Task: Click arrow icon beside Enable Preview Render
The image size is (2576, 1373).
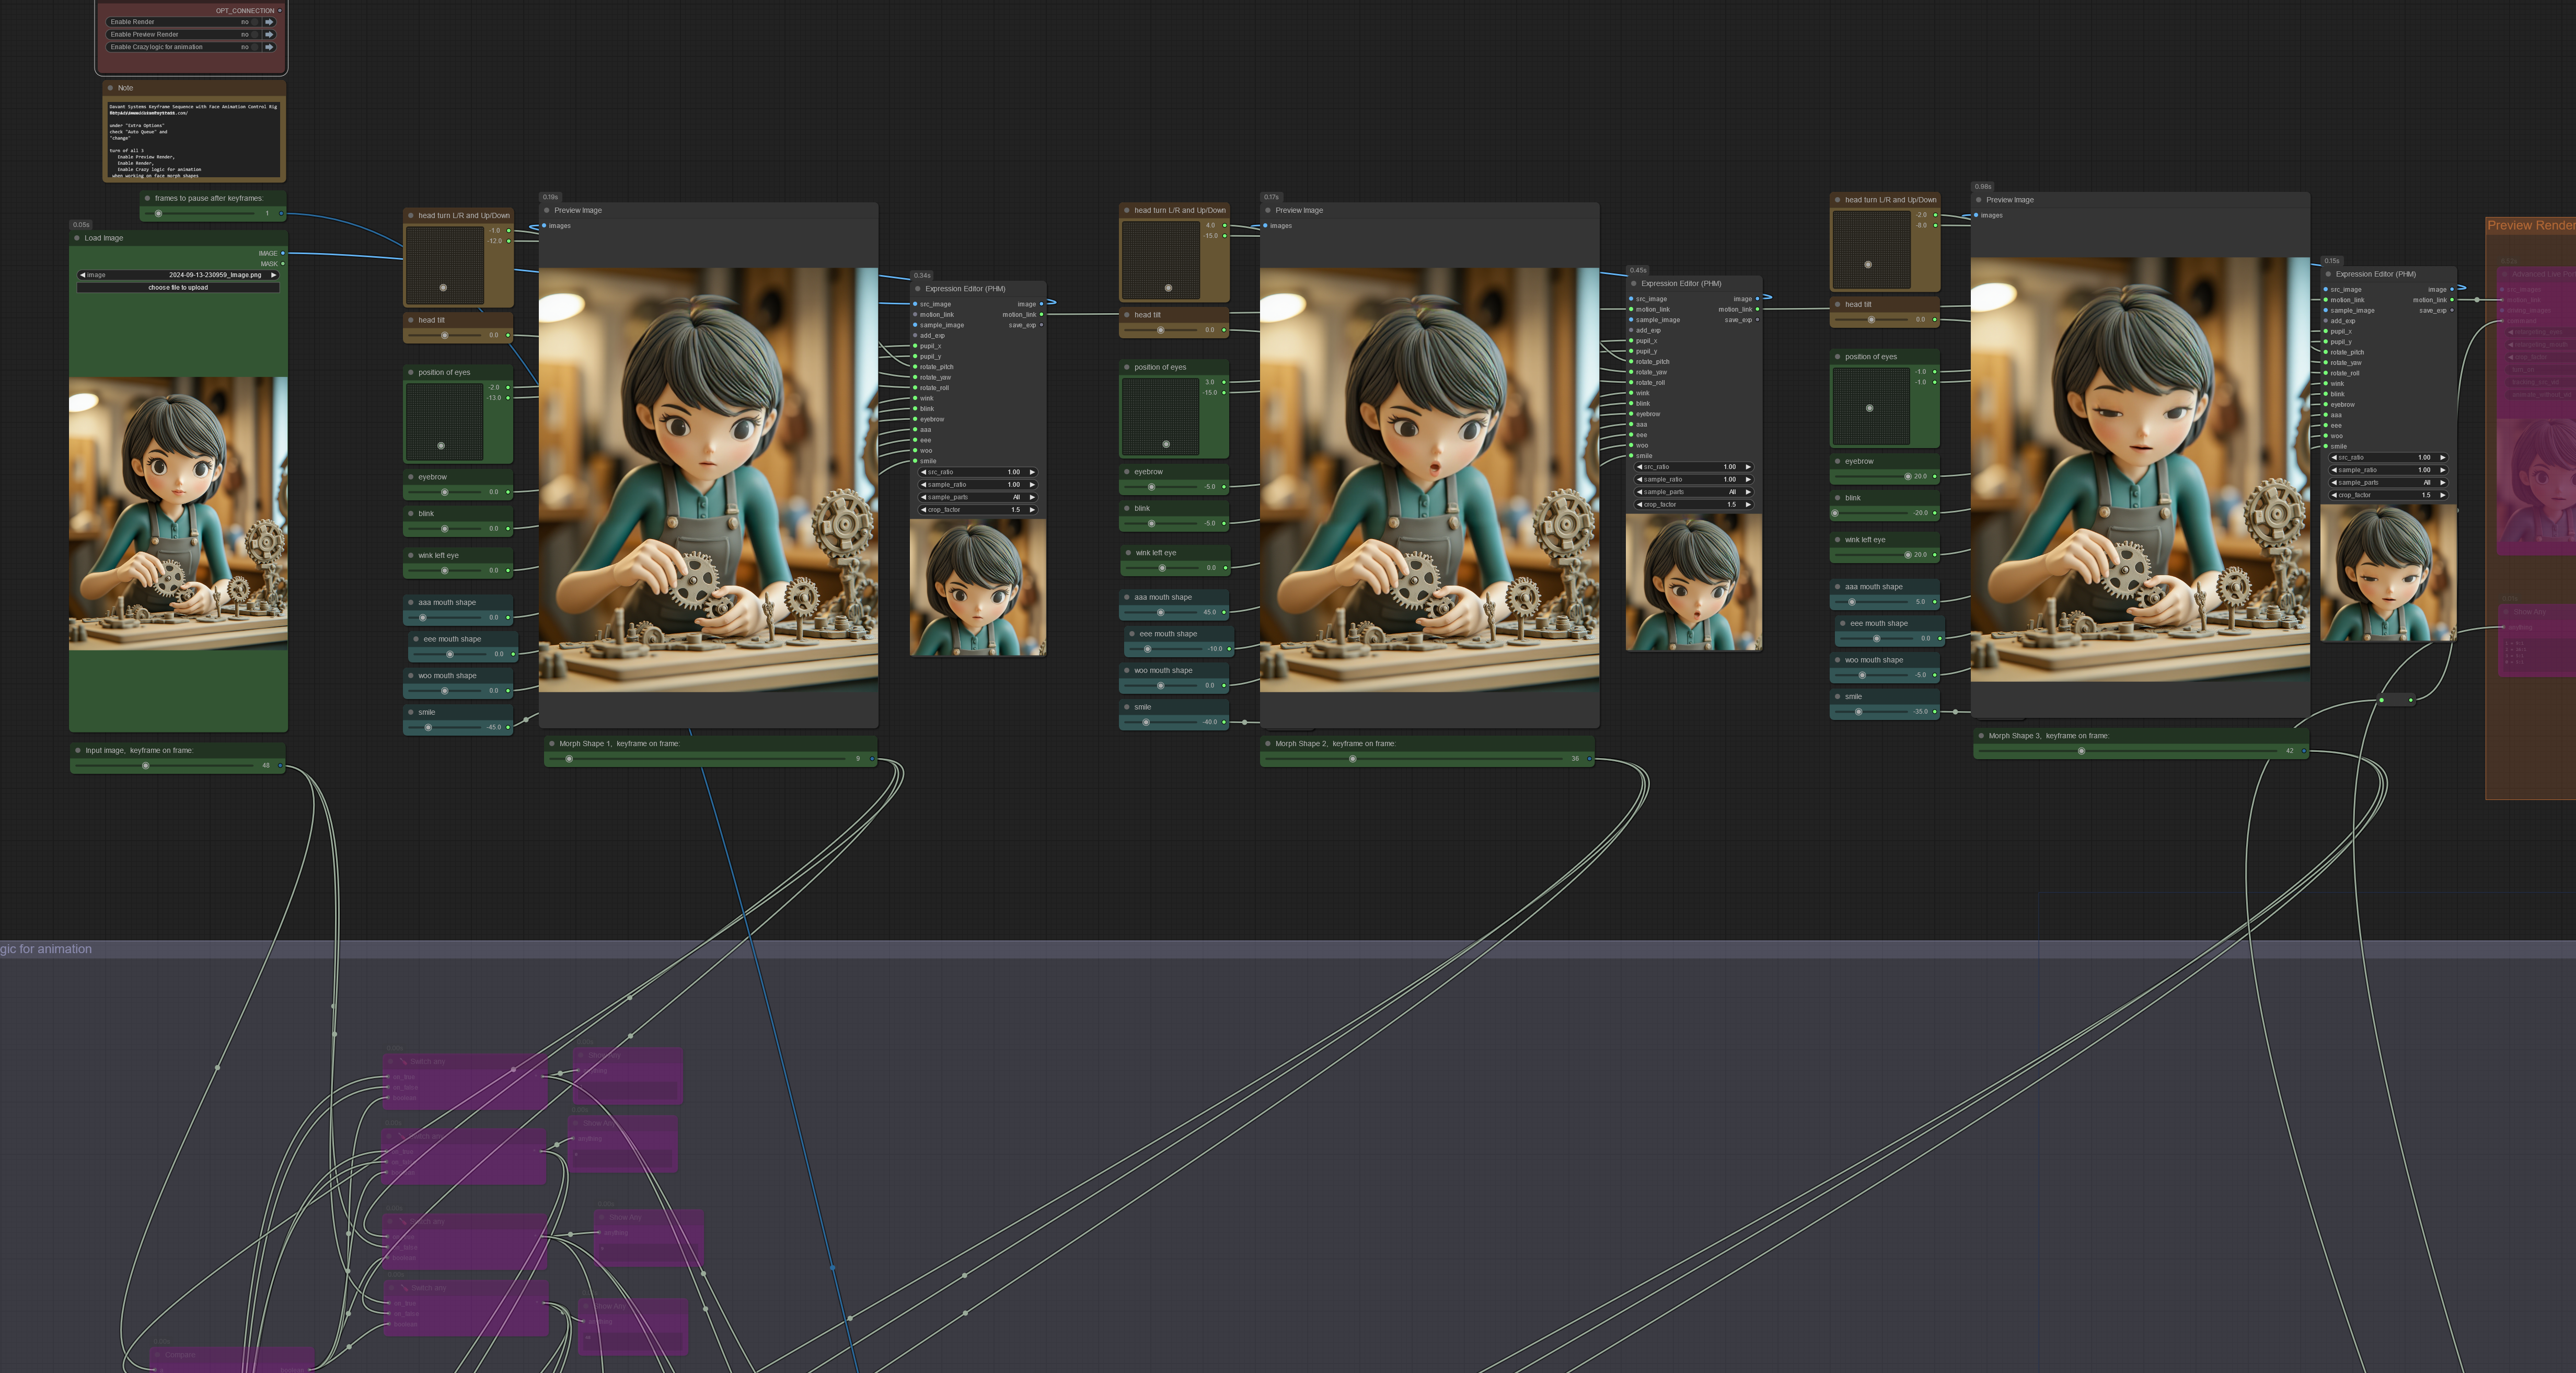Action: [x=269, y=34]
